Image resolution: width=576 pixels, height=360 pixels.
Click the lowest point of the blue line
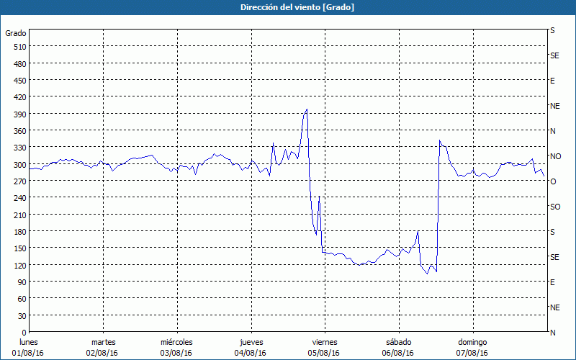tap(427, 274)
